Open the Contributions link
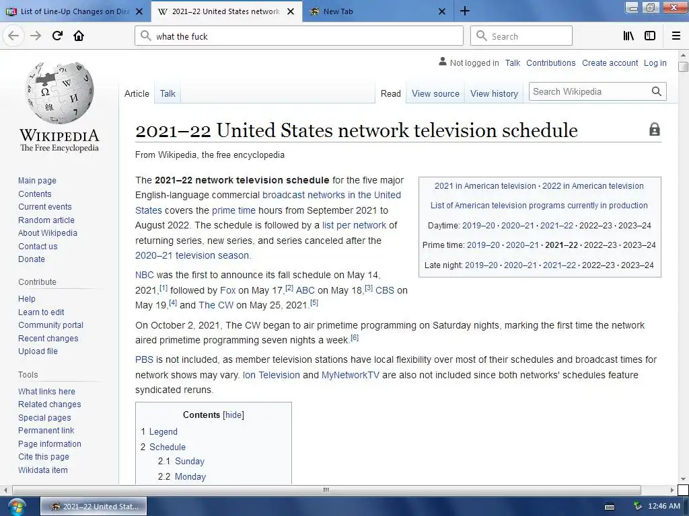The width and height of the screenshot is (689, 516). [550, 62]
